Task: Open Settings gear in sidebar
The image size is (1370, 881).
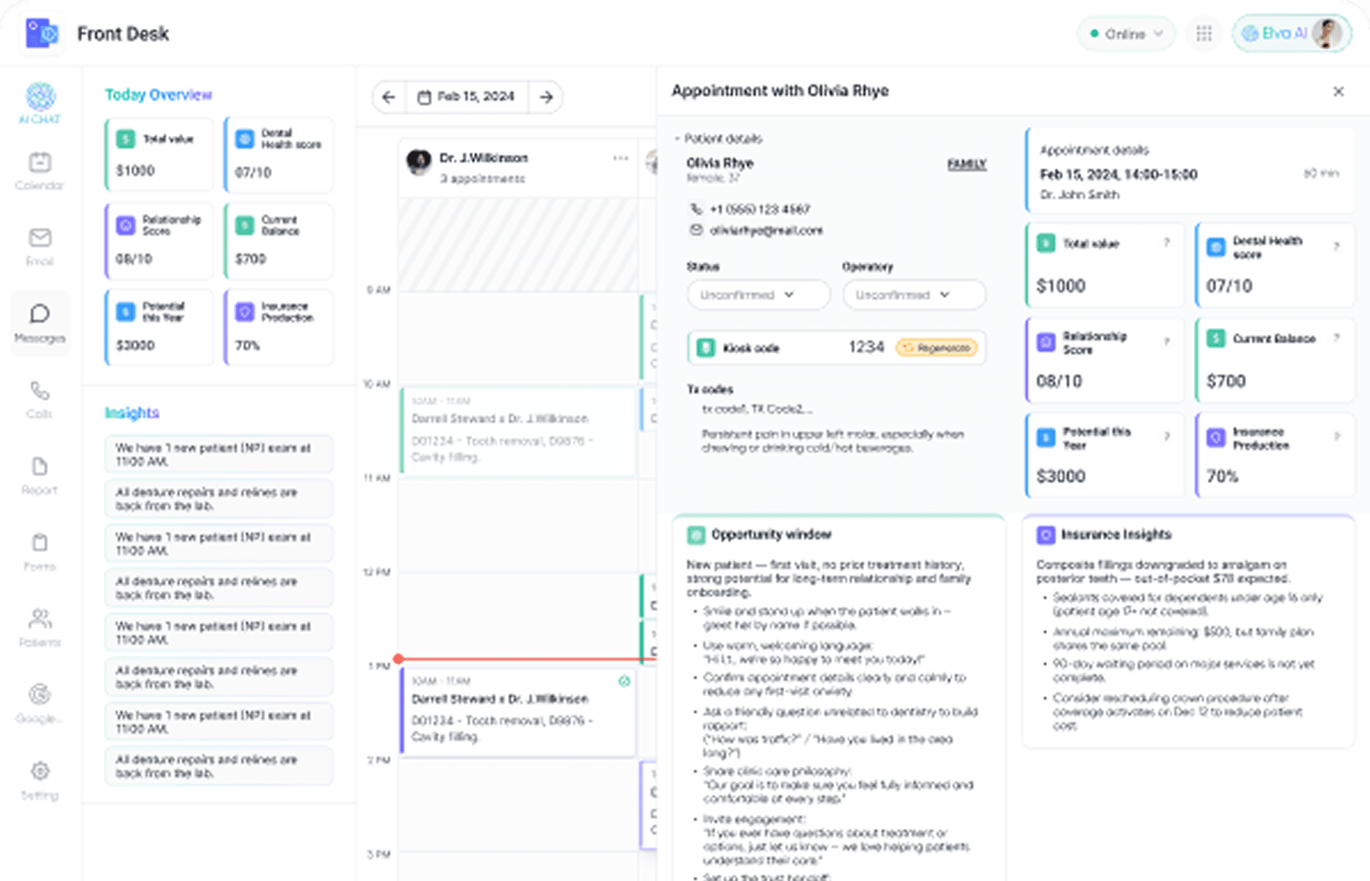Action: (40, 780)
